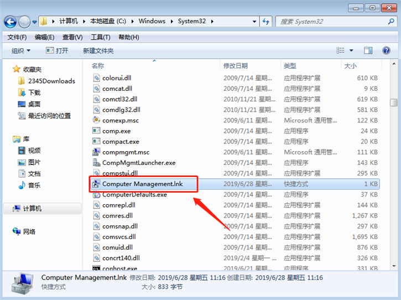This screenshot has height=300, width=401.
Task: Click the compact.exe icon
Action: click(x=96, y=141)
